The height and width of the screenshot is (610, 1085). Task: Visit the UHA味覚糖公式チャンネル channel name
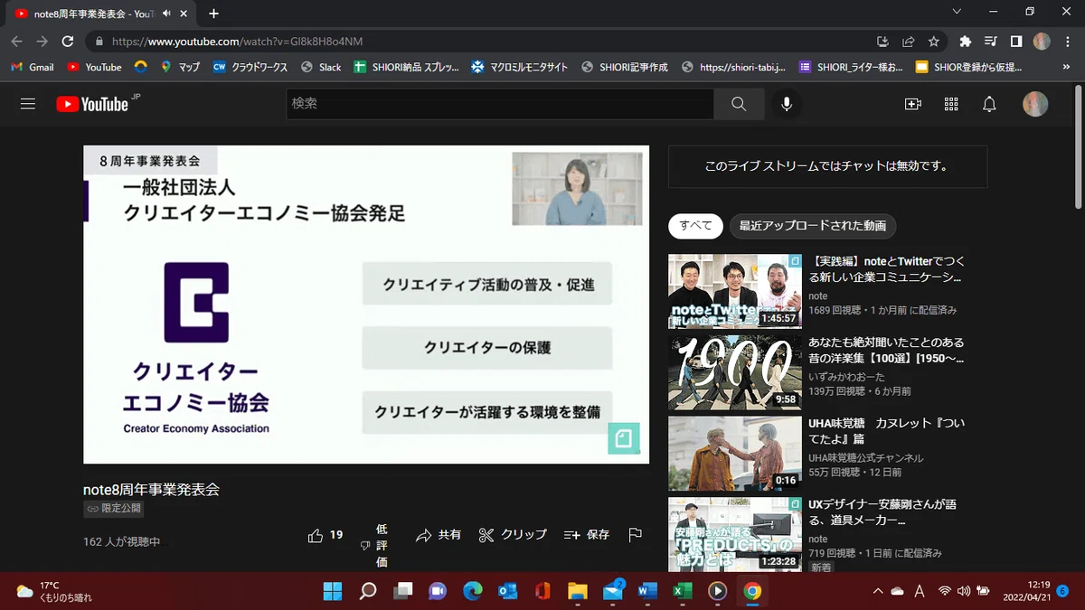pyautogui.click(x=865, y=457)
